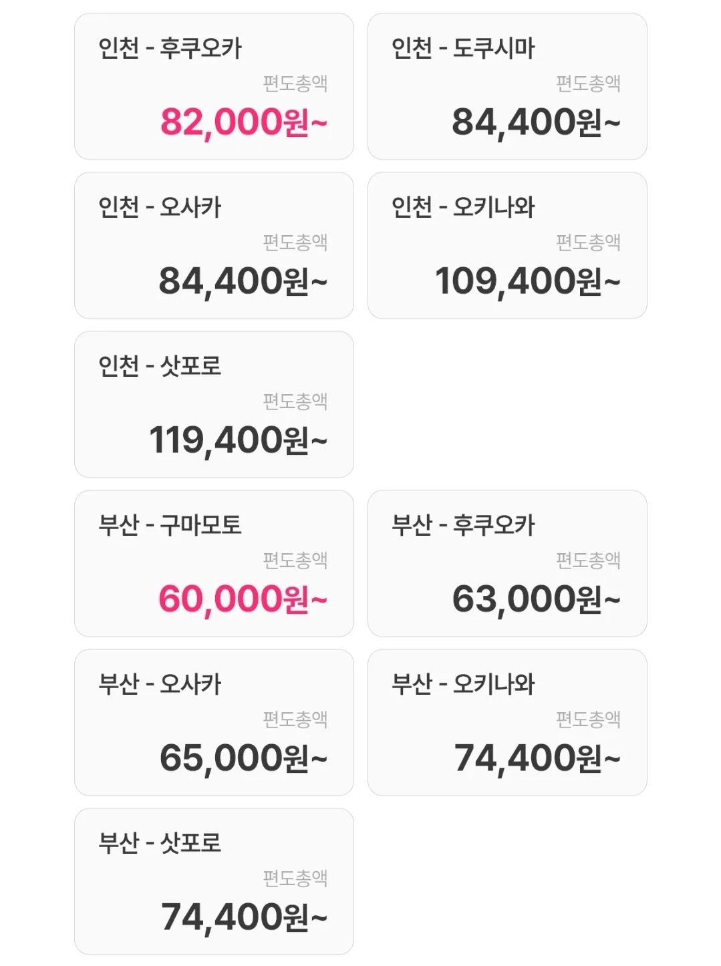The image size is (721, 966).
Task: Open the 인천 - 오키나와 fare card
Action: 507,245
